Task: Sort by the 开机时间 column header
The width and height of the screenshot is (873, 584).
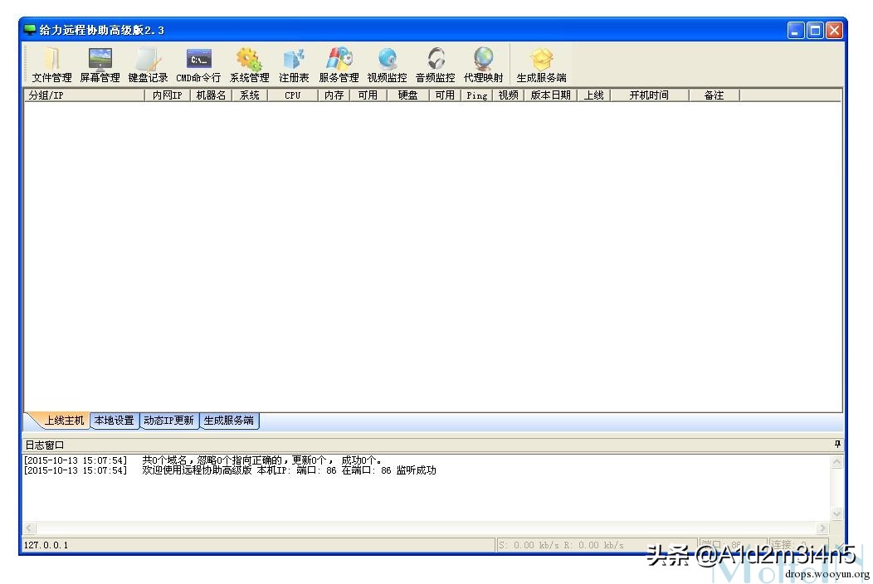Action: click(648, 95)
